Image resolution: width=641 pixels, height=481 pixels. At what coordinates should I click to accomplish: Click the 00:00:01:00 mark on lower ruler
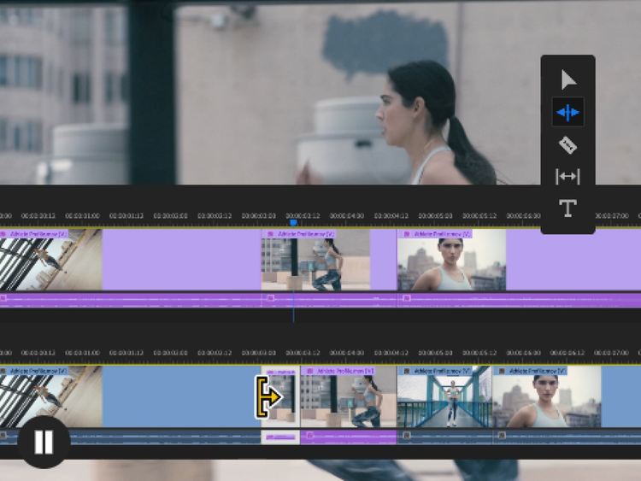click(x=82, y=352)
